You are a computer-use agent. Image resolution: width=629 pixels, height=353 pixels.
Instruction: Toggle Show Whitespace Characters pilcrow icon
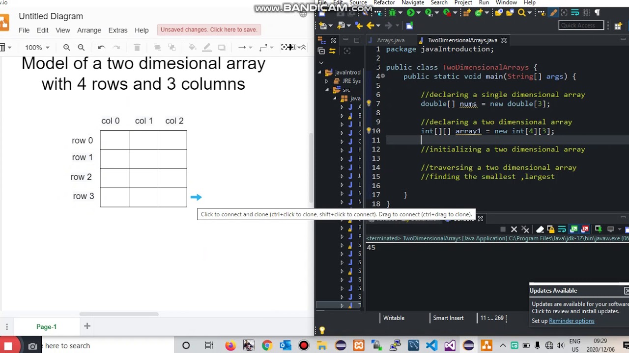point(597,12)
